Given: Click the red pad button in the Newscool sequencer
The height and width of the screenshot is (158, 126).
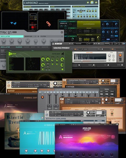Looking at the screenshot, I should (33, 27).
